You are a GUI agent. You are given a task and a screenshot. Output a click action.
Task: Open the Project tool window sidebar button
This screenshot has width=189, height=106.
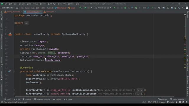pos(1,16)
